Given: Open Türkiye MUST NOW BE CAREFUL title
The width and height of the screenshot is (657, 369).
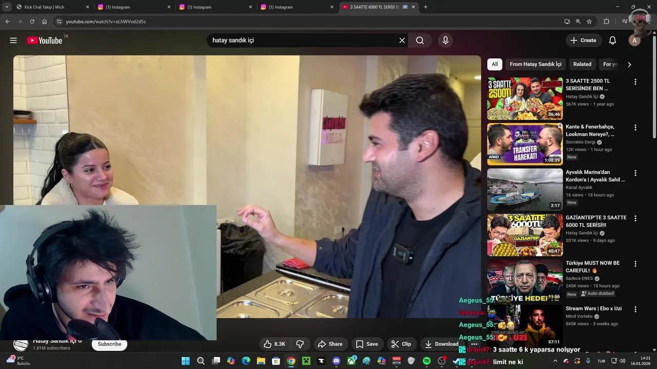Looking at the screenshot, I should pos(593,266).
